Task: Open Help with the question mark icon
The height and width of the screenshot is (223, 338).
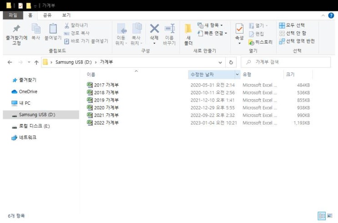Action: pyautogui.click(x=331, y=15)
